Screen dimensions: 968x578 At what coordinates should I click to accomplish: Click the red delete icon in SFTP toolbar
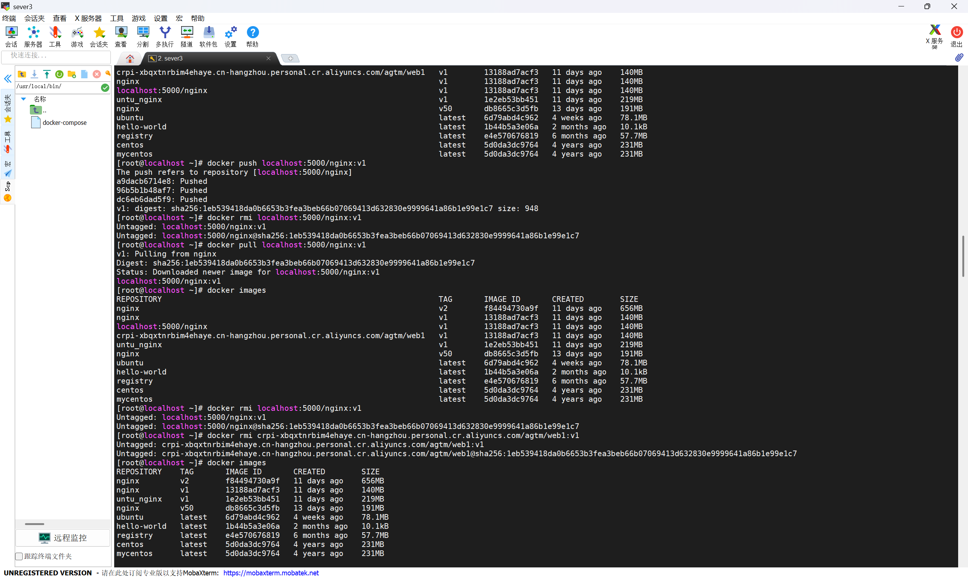point(96,74)
